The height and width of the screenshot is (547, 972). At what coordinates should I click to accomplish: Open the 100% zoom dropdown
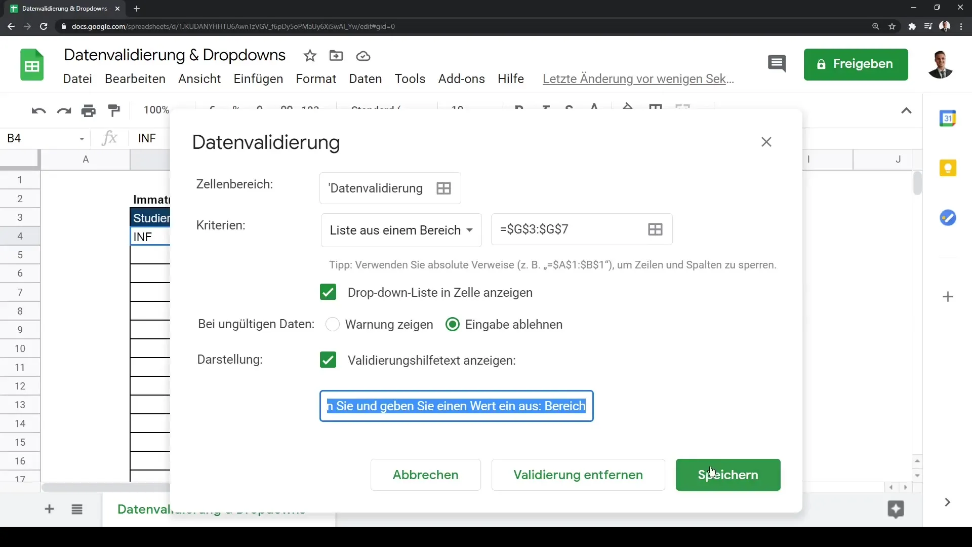tap(156, 110)
